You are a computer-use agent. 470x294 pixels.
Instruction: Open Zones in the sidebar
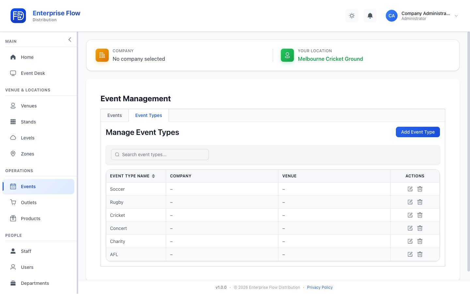pyautogui.click(x=39, y=154)
